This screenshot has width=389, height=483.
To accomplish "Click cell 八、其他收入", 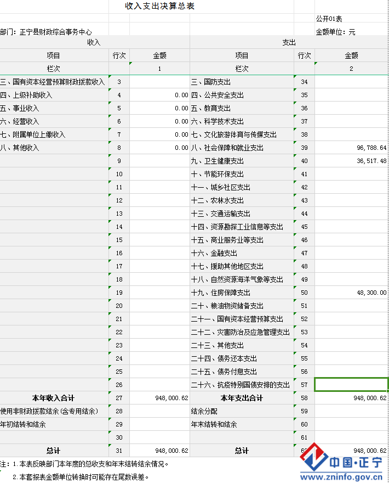I will [x=54, y=148].
